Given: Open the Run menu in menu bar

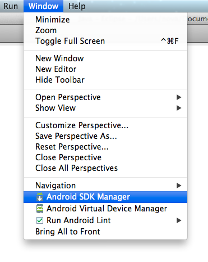Looking at the screenshot, I should [11, 6].
